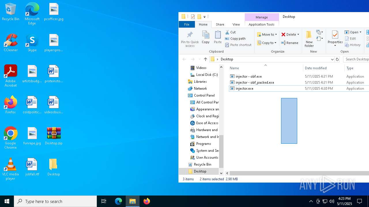Click the Paste ribbon icon
Viewport: 369px width, 207px height.
point(218,37)
